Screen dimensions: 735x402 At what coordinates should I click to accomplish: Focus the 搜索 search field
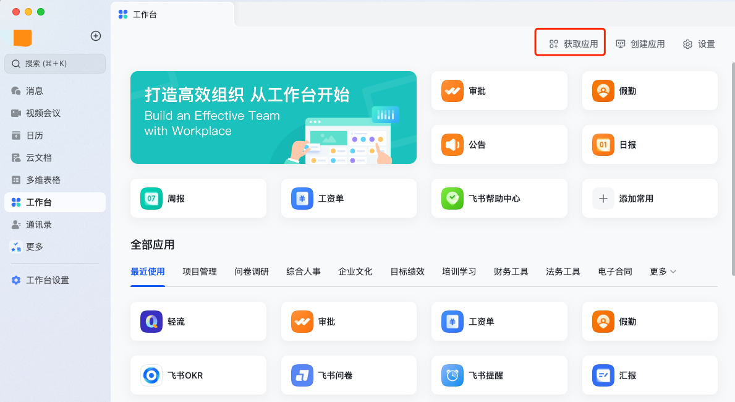(55, 63)
